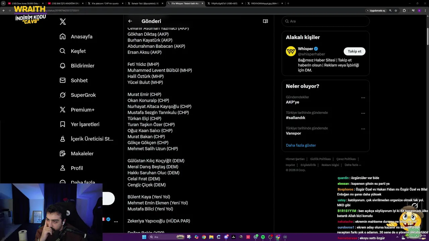
Task: Open Erişilebilirlik footer link
Action: (x=308, y=165)
